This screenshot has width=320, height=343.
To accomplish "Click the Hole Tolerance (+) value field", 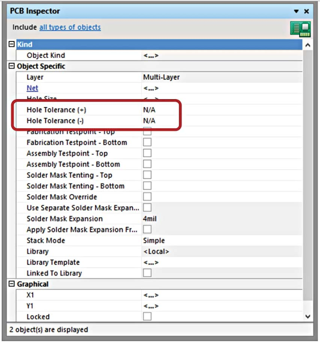I will (x=149, y=110).
